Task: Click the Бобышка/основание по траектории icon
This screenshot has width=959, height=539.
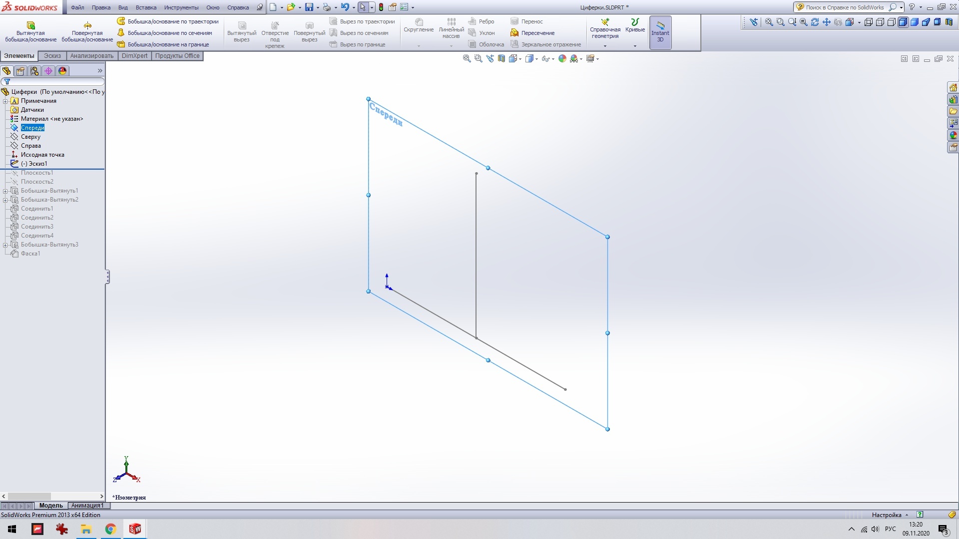Action: pos(120,22)
